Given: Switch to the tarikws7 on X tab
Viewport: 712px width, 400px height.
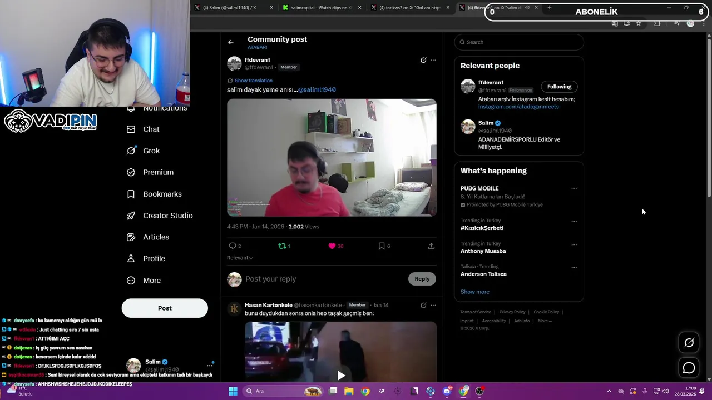Looking at the screenshot, I should (409, 8).
